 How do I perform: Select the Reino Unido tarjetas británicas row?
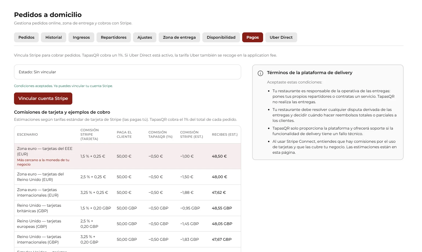pos(128,208)
